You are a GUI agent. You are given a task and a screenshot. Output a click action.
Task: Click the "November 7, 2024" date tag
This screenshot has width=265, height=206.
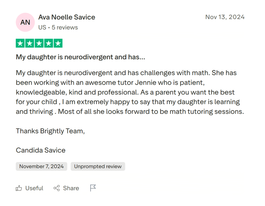[41, 166]
